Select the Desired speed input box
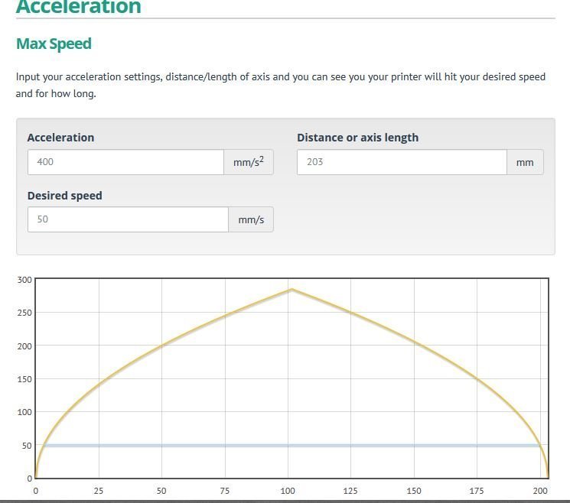The height and width of the screenshot is (503, 570). click(128, 219)
